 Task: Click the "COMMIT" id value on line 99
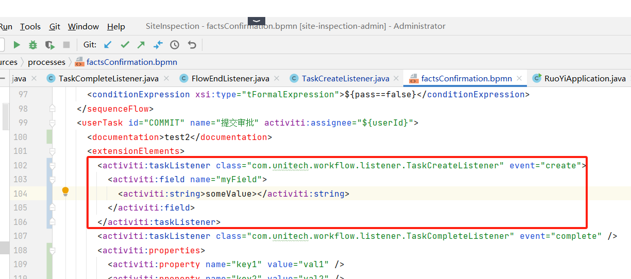164,123
